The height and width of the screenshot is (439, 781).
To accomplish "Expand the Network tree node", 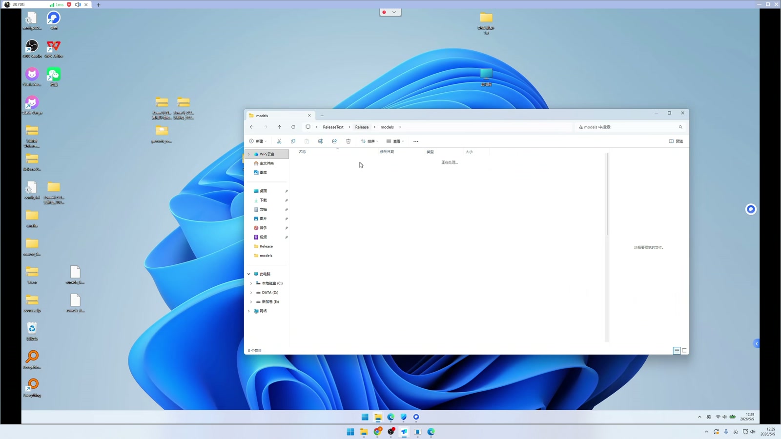I will [x=249, y=311].
